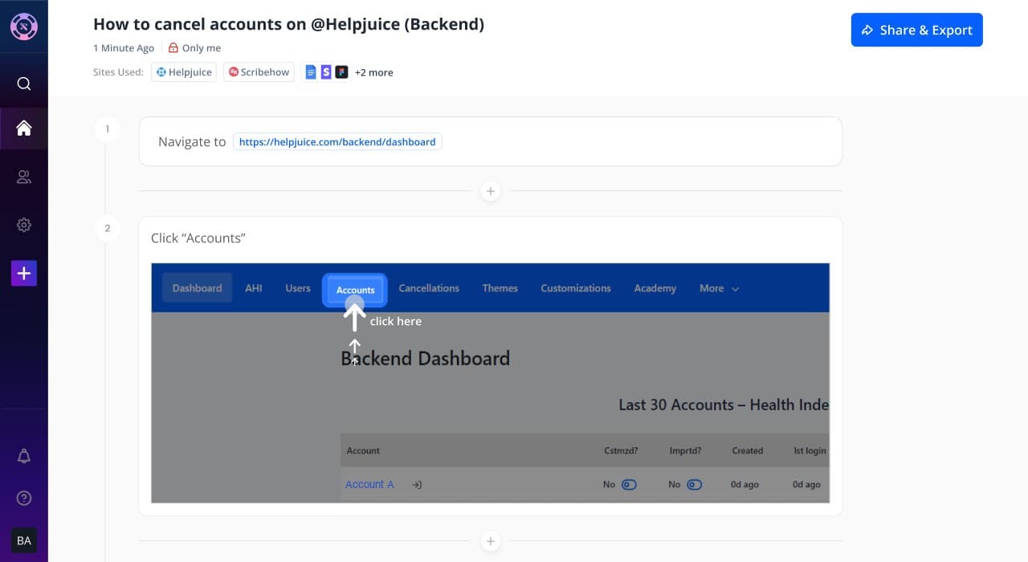The height and width of the screenshot is (562, 1028).
Task: Open the helpjuice.com/backend/dashboard link
Action: 337,142
